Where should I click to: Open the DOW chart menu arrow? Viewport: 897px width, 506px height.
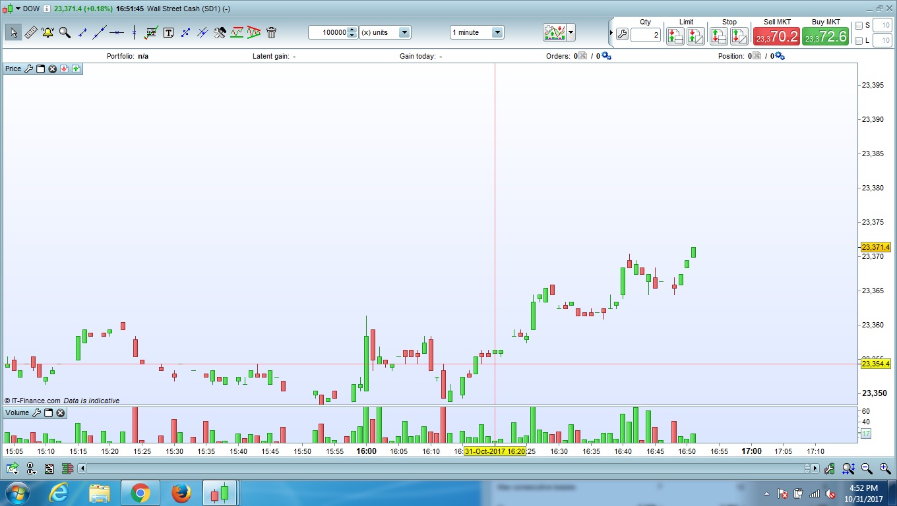[x=17, y=9]
